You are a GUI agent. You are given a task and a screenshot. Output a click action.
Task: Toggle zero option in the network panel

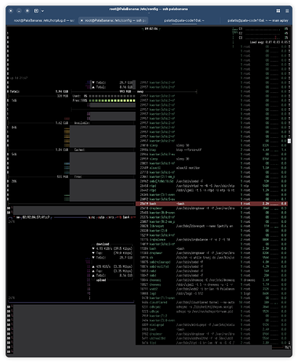pyautogui.click(x=110, y=217)
